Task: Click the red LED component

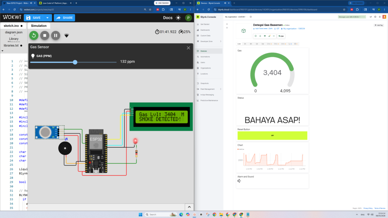Action: [x=135, y=141]
